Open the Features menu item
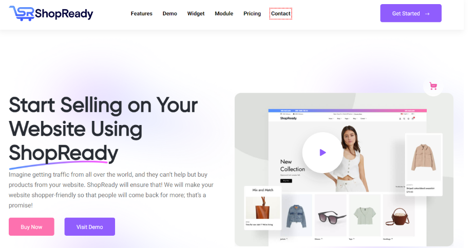This screenshot has height=248, width=472. tap(141, 13)
